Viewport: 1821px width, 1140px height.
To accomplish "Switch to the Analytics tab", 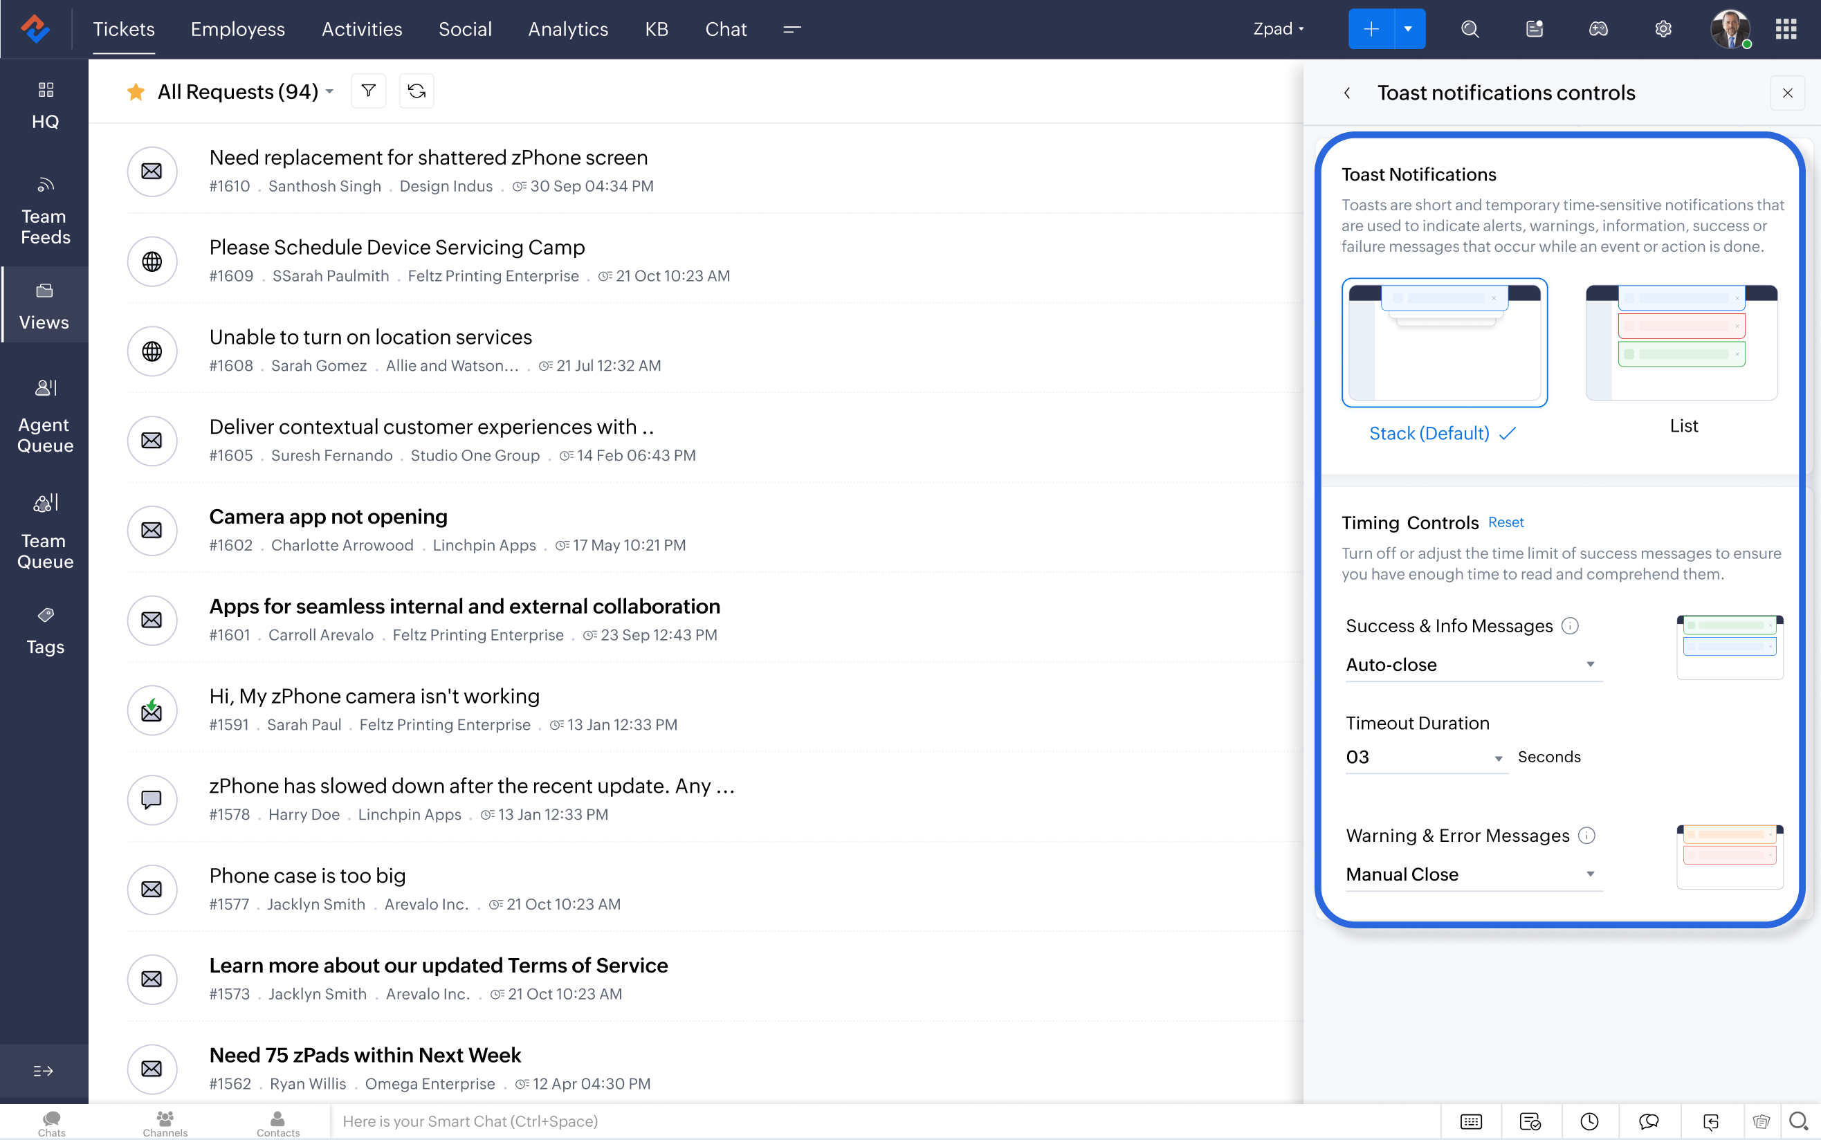I will pyautogui.click(x=568, y=30).
